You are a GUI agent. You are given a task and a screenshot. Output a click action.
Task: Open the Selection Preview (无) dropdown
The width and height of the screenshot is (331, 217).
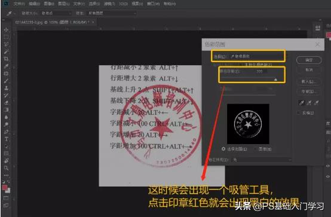pos(262,160)
